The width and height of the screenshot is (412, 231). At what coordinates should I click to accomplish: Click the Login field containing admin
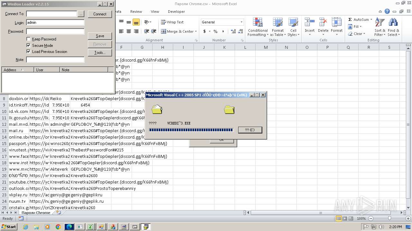55,23
